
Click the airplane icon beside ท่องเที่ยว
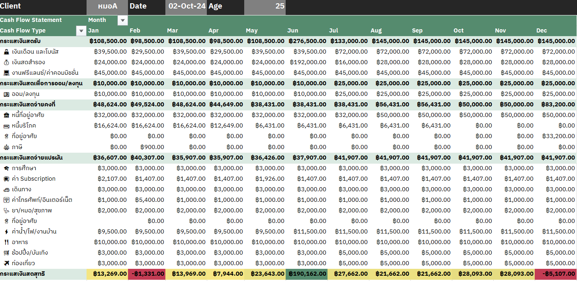[x=6, y=263]
